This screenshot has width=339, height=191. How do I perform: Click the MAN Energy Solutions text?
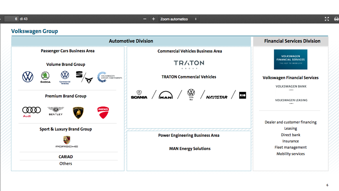tap(190, 149)
